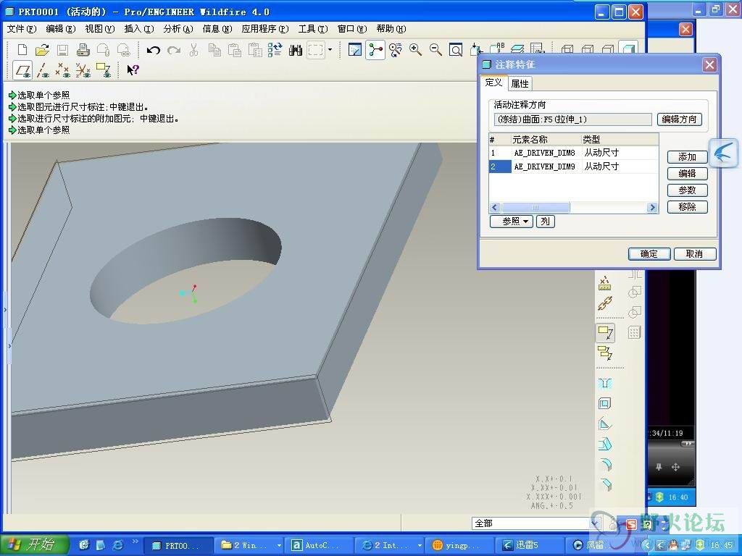The image size is (742, 556).
Task: Open the 文件 menu
Action: (21, 29)
